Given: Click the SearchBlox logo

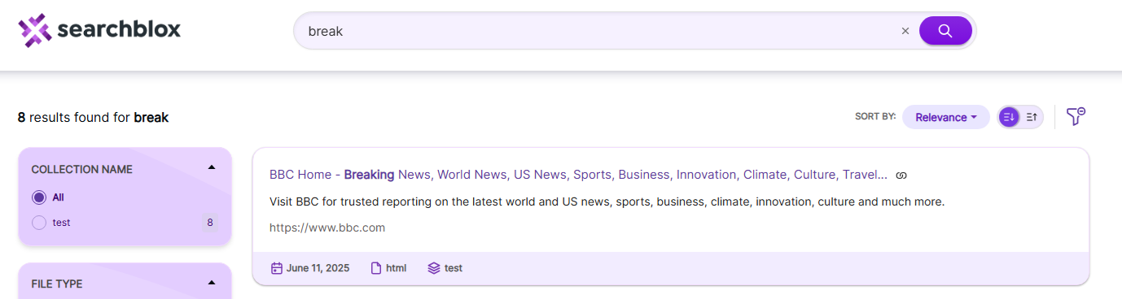Looking at the screenshot, I should 99,31.
